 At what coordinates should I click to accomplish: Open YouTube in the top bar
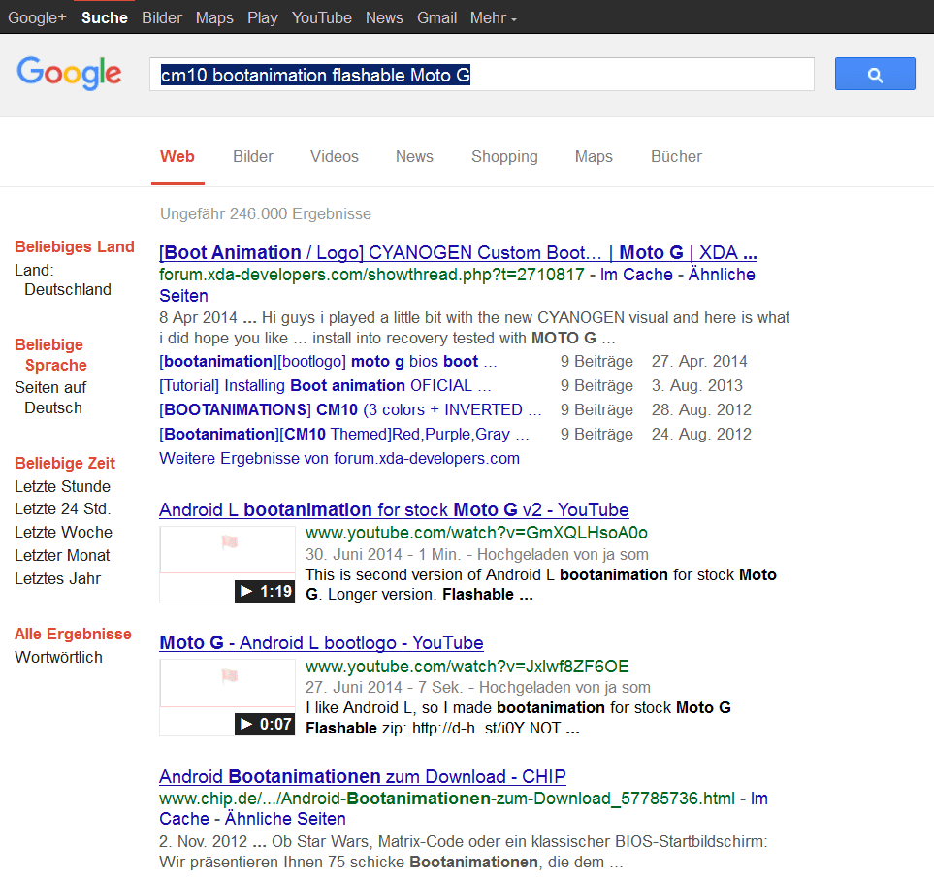point(322,17)
